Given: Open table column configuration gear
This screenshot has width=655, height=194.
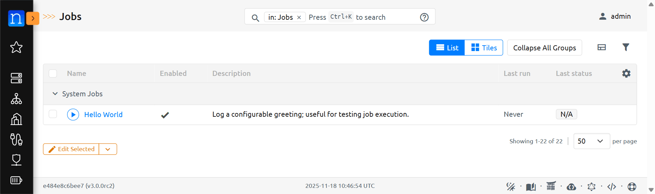Looking at the screenshot, I should (x=626, y=74).
